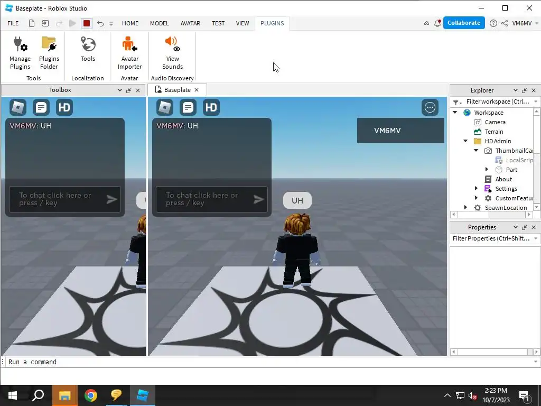Click the Collaborate button
The image size is (541, 406).
pyautogui.click(x=464, y=23)
